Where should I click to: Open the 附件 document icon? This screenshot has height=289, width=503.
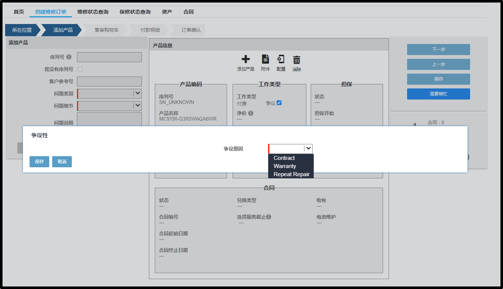pyautogui.click(x=265, y=59)
